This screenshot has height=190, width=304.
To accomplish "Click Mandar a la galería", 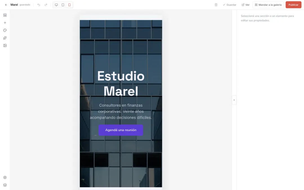I will [x=268, y=5].
